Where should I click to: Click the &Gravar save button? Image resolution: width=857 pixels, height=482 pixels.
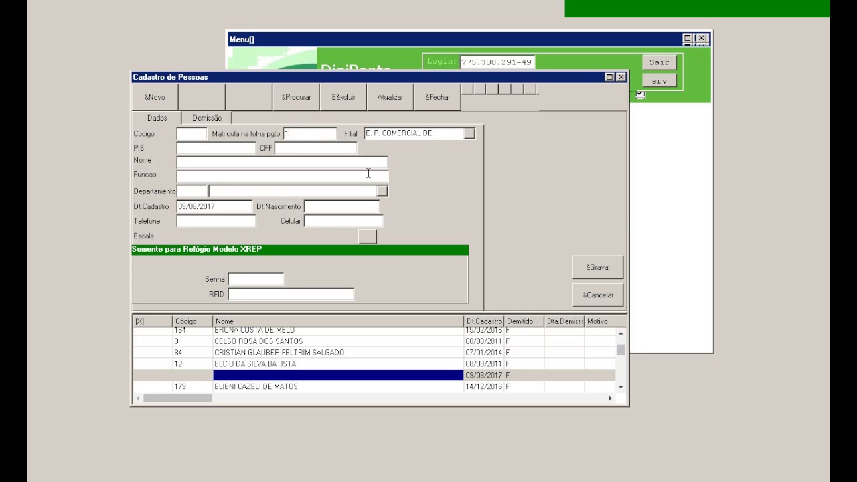[x=598, y=267]
